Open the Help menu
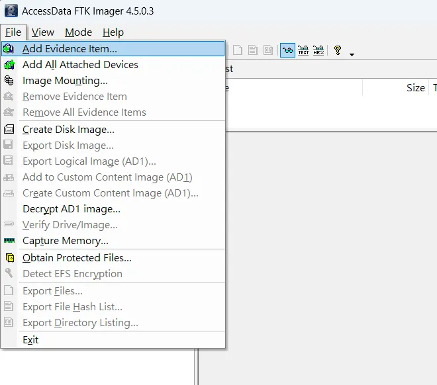The height and width of the screenshot is (385, 437). (113, 32)
